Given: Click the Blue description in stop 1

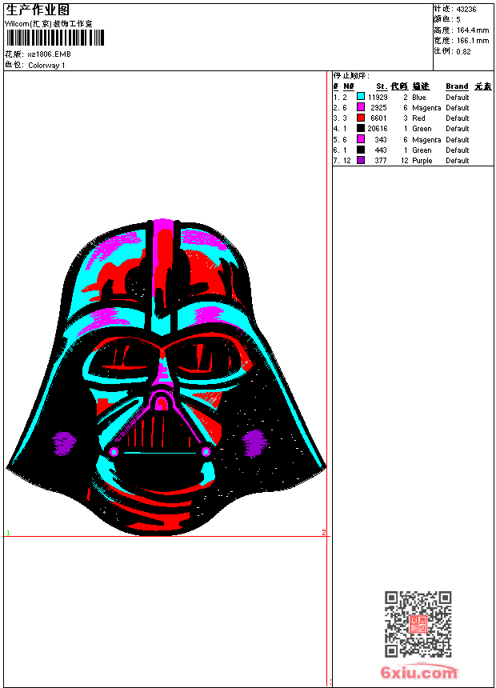Looking at the screenshot, I should click(x=418, y=98).
